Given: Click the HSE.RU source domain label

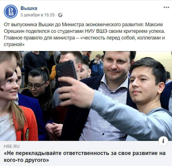Looking at the screenshot, I should (12, 146).
